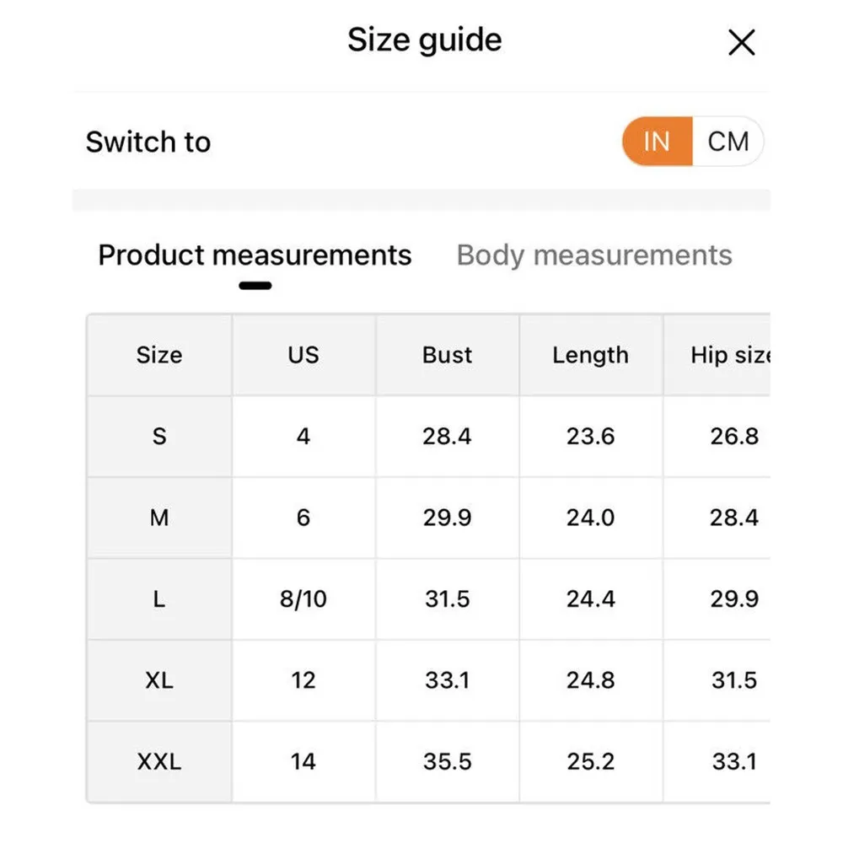Select the XXL size row label
This screenshot has width=843, height=843.
coord(159,762)
